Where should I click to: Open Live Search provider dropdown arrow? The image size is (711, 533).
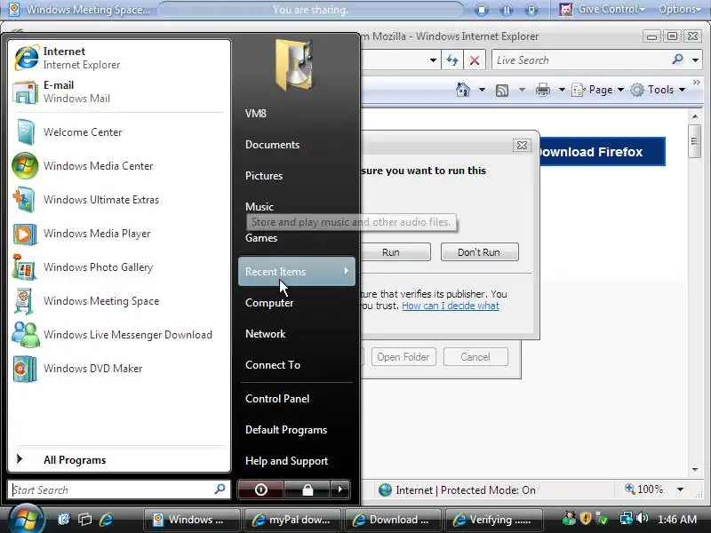(695, 60)
